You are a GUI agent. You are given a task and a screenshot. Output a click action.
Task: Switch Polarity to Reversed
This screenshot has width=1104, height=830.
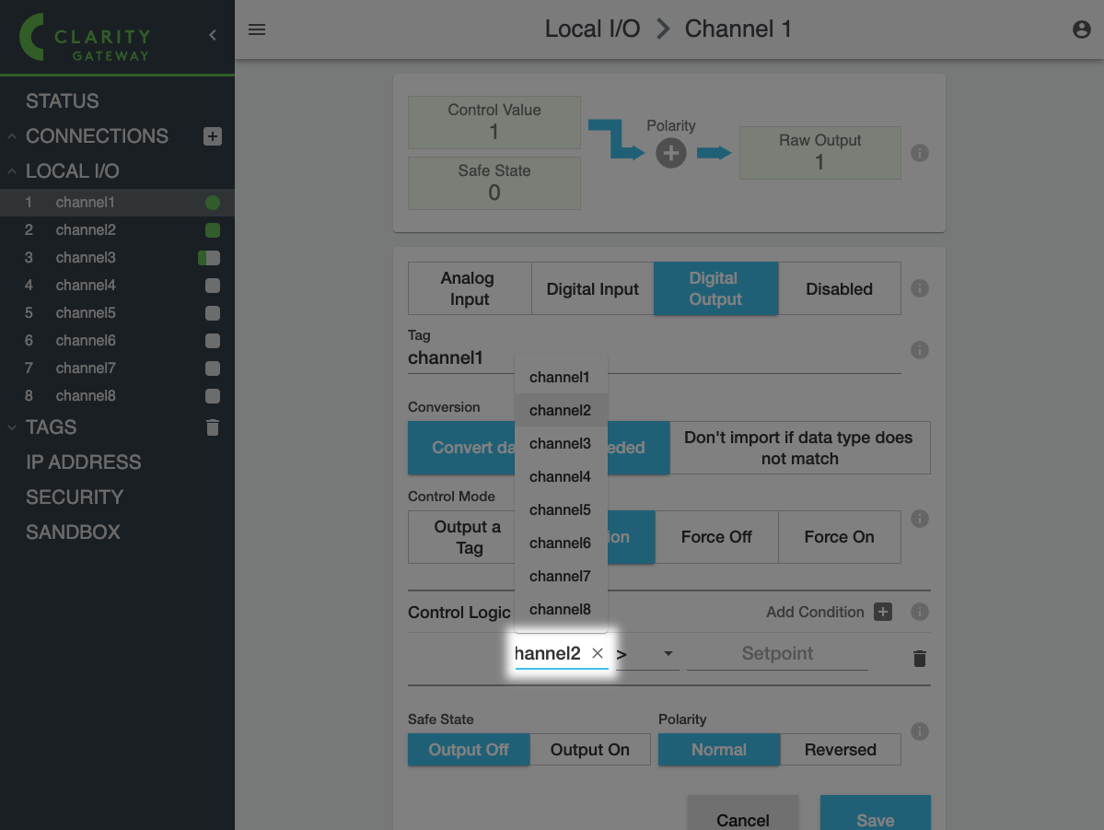pyautogui.click(x=840, y=750)
